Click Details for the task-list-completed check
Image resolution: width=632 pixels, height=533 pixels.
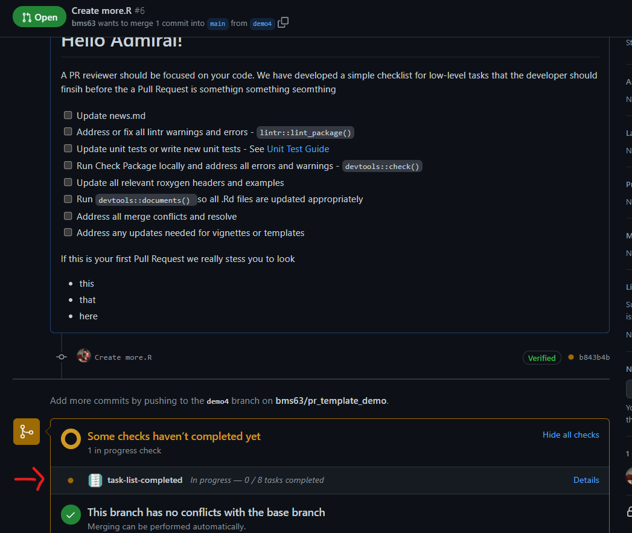pyautogui.click(x=586, y=480)
